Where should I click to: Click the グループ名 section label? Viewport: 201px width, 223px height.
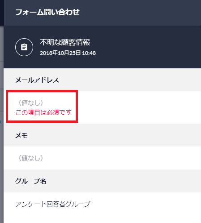(31, 181)
